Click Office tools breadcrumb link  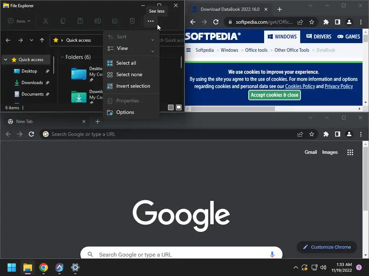256,50
